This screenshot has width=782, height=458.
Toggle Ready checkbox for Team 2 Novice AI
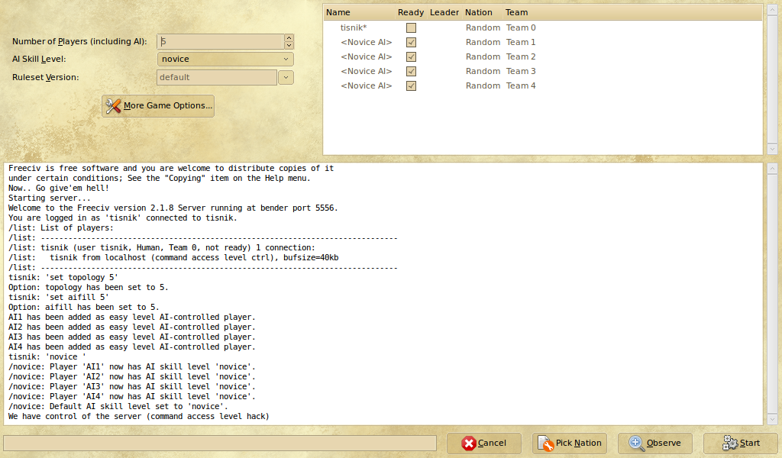click(411, 56)
